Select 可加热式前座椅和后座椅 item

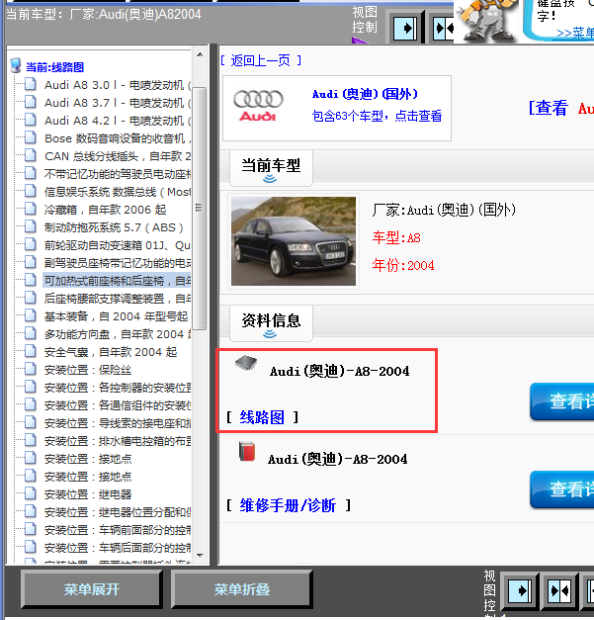(118, 281)
